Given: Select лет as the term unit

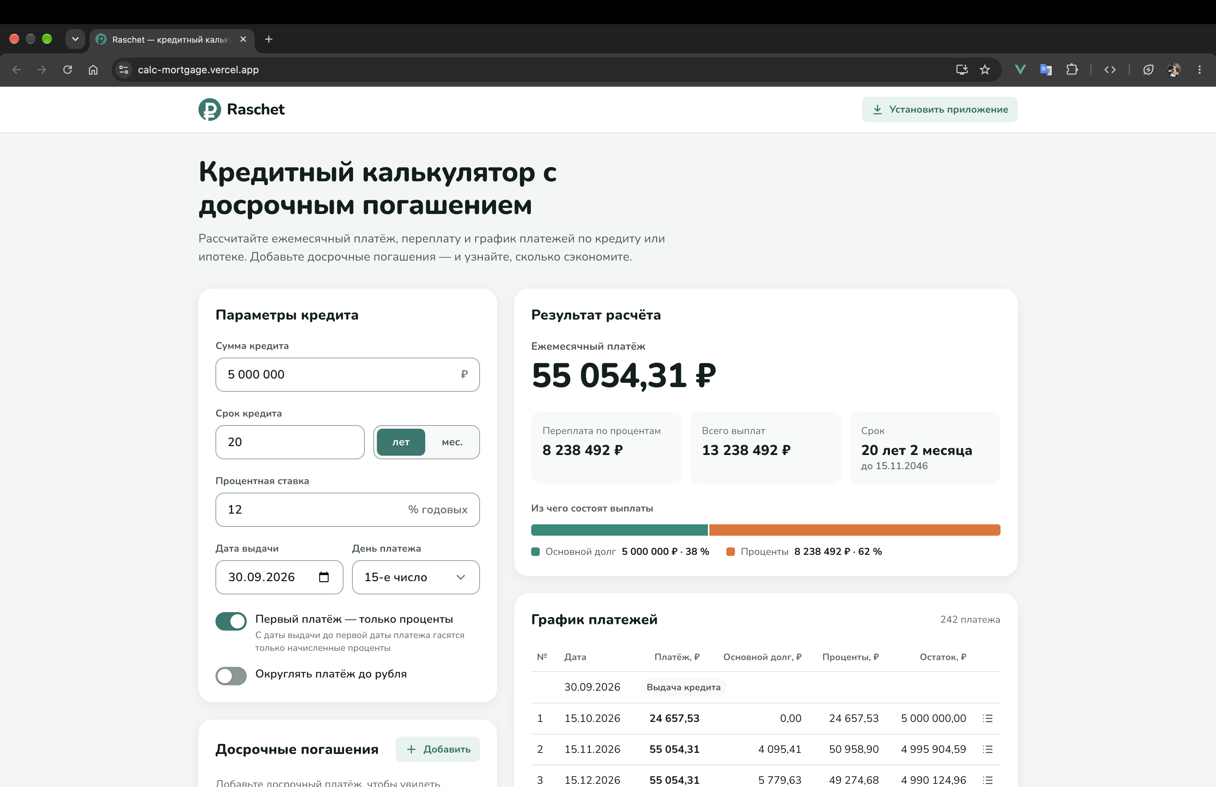Looking at the screenshot, I should 401,442.
